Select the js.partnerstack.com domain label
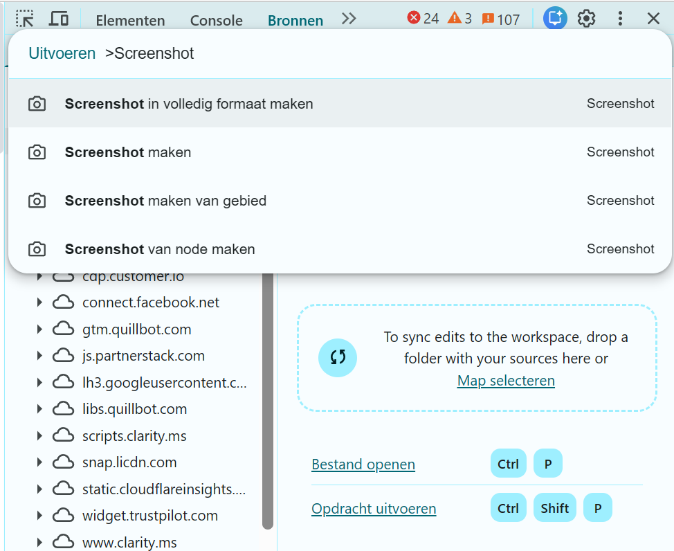674x551 pixels. coord(143,356)
